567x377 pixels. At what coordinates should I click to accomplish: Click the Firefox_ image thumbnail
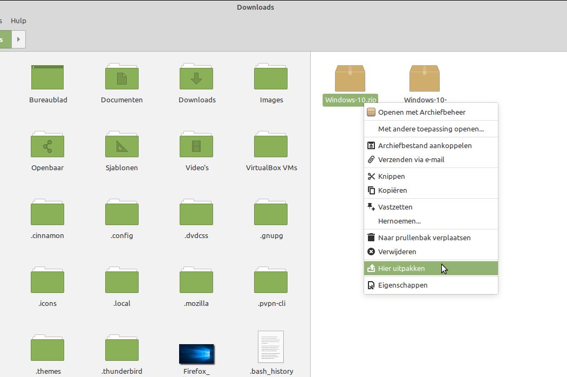[196, 353]
